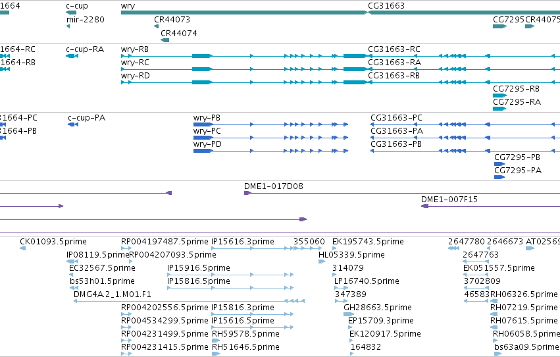Image resolution: width=560 pixels, height=357 pixels.
Task: Click the LP16740.5prime EST label
Action: [367, 281]
